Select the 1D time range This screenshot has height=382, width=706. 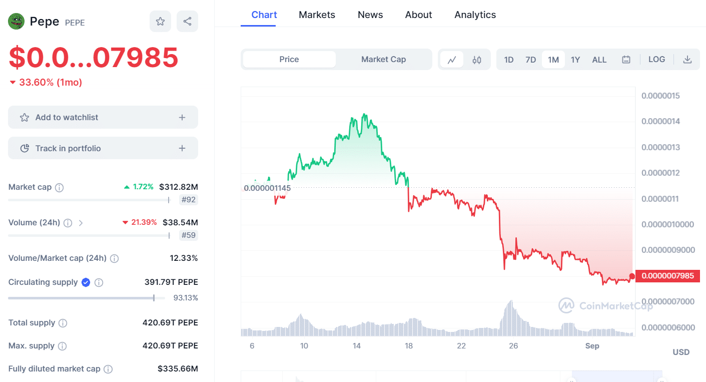509,60
